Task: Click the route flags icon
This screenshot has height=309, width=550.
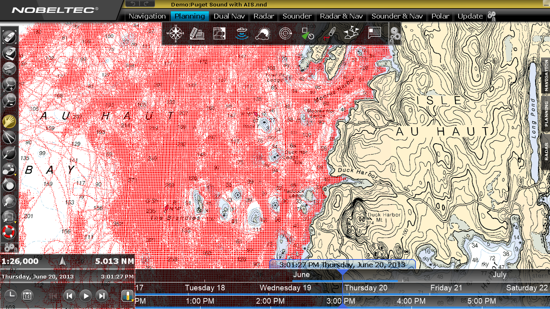Action: point(352,33)
